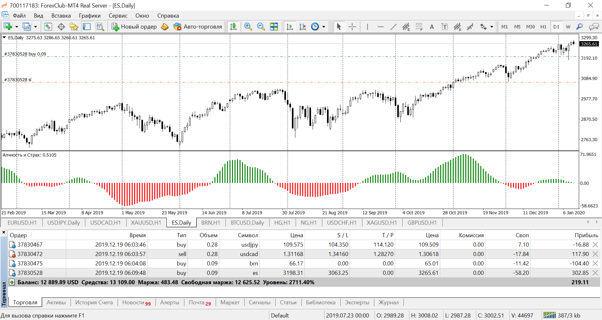Open the XAUUSD,H1 chart tab
602x320 pixels.
[x=146, y=223]
